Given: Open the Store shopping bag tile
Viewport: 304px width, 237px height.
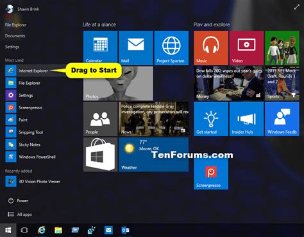Looking at the screenshot, I should point(100,154).
